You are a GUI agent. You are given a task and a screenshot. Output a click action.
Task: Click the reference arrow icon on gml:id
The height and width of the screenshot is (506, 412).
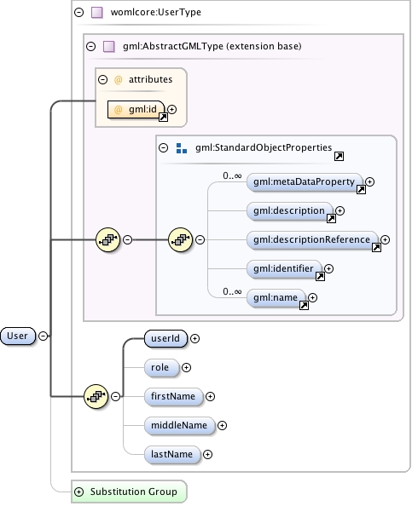pyautogui.click(x=163, y=118)
